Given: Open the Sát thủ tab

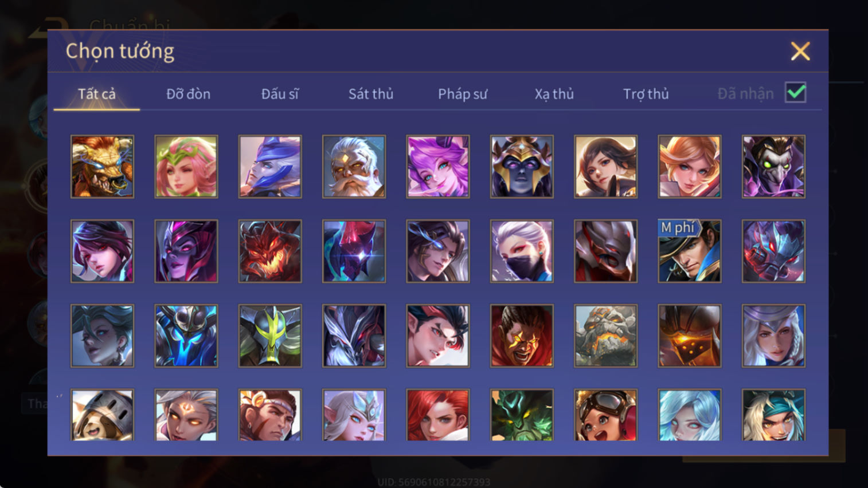Looking at the screenshot, I should [x=371, y=94].
